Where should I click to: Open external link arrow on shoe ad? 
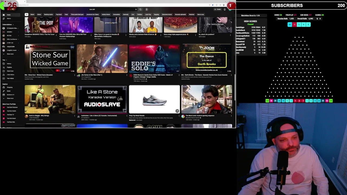tap(177, 111)
